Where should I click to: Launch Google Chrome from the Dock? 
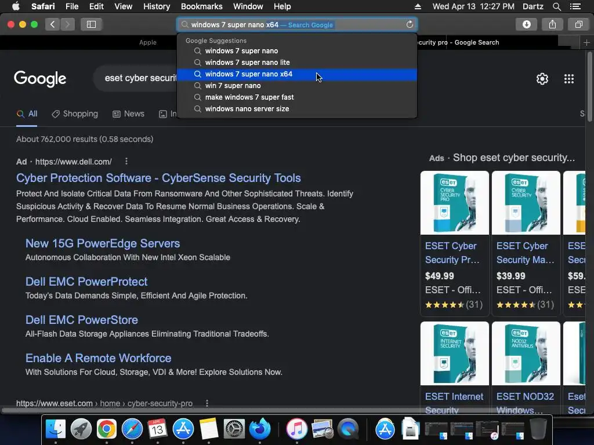click(107, 429)
